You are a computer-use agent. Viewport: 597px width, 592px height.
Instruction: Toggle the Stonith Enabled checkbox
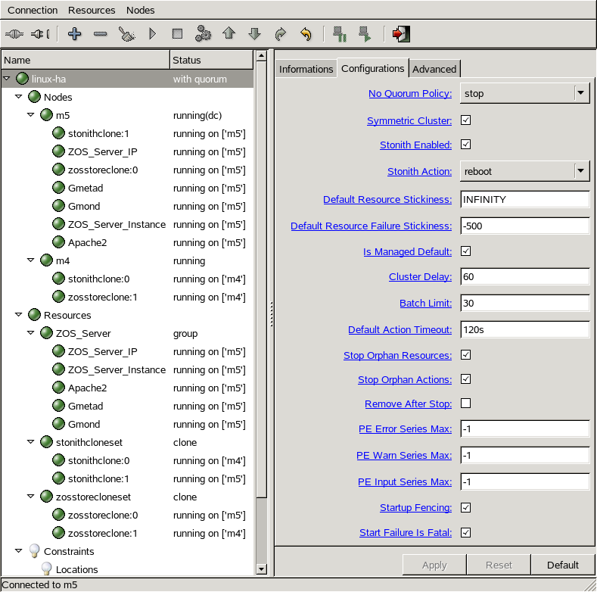466,145
